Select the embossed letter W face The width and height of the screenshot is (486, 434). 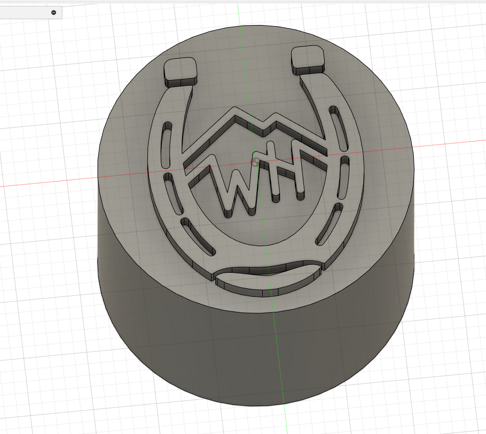click(x=238, y=188)
